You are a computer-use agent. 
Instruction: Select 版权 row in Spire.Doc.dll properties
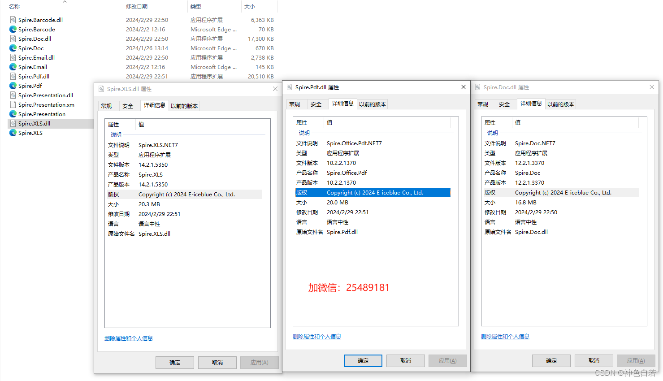561,193
